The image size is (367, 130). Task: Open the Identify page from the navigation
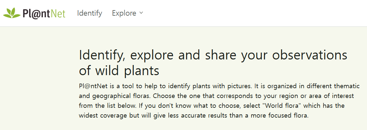click(x=90, y=13)
